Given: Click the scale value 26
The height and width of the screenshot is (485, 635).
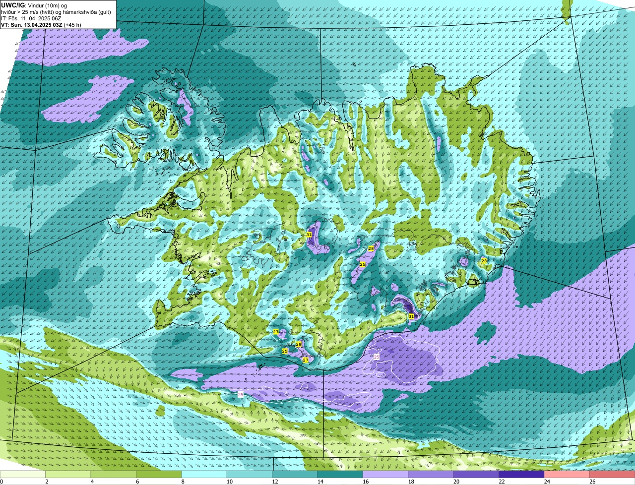Looking at the screenshot, I should click(592, 482).
